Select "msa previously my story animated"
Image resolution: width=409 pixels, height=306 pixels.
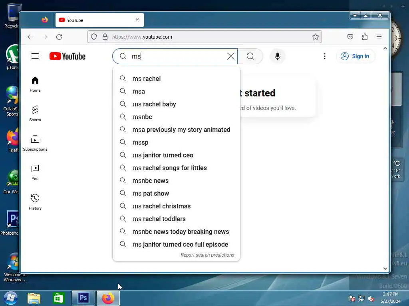tap(176, 129)
